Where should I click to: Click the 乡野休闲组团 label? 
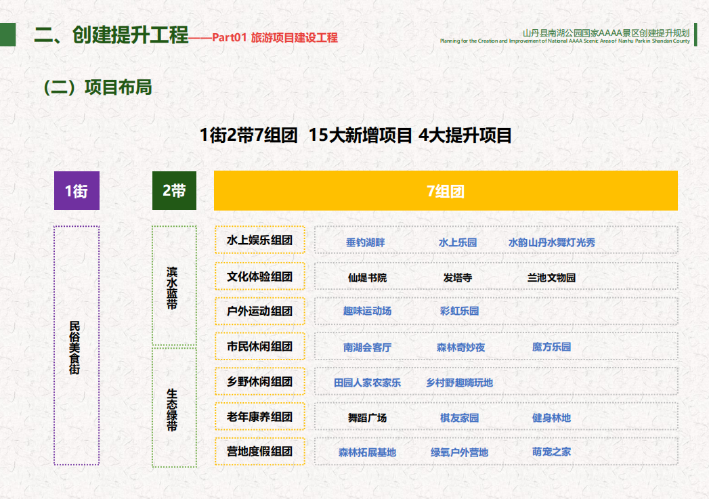[x=259, y=382]
